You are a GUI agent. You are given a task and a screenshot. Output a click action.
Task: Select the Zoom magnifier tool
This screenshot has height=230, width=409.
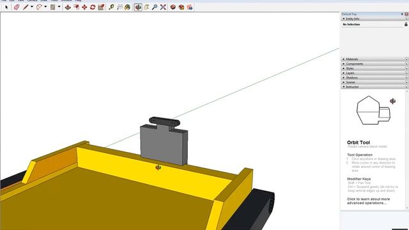pos(155,7)
